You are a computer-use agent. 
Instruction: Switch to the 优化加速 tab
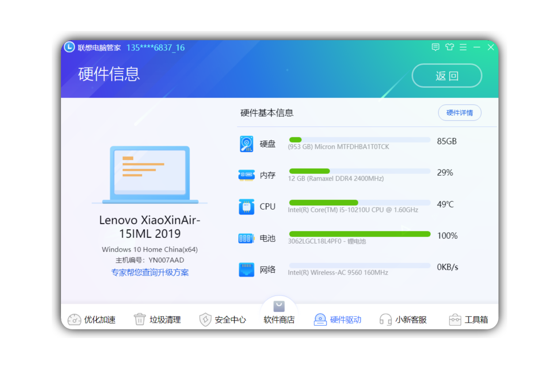tap(91, 320)
